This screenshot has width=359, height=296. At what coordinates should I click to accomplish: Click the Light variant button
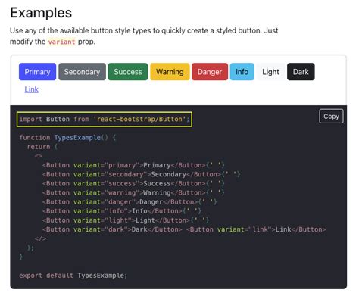[270, 72]
